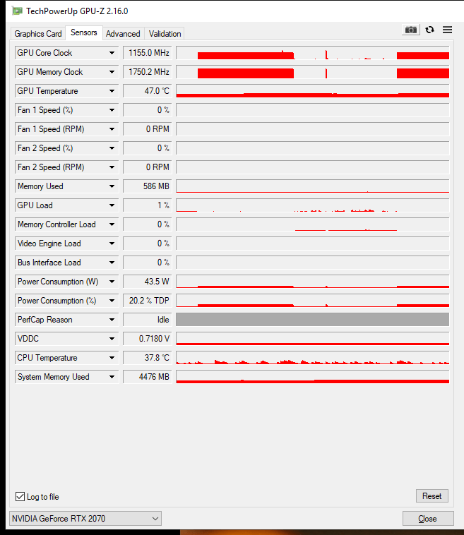Click the Power Consumption (W) graph
Screen dimensions: 464x535
(x=313, y=282)
